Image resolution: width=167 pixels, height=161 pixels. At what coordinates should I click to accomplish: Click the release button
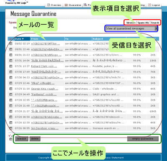coord(22,139)
